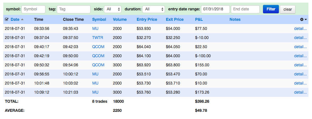Open QCOM symbol in the 09:50:32 trade

click(98, 65)
